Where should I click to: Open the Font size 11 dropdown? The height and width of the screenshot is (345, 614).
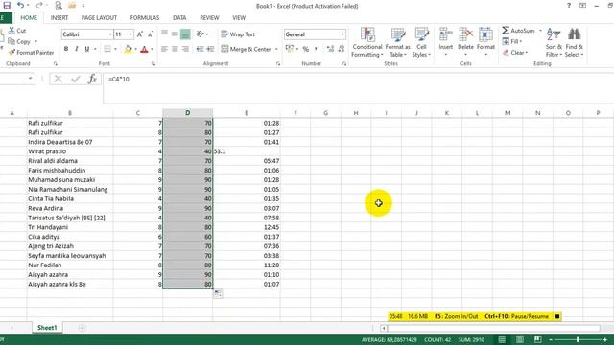click(x=130, y=34)
